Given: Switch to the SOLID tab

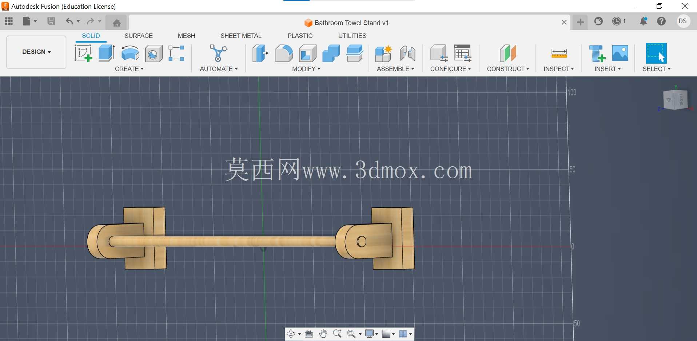Looking at the screenshot, I should click(x=91, y=36).
